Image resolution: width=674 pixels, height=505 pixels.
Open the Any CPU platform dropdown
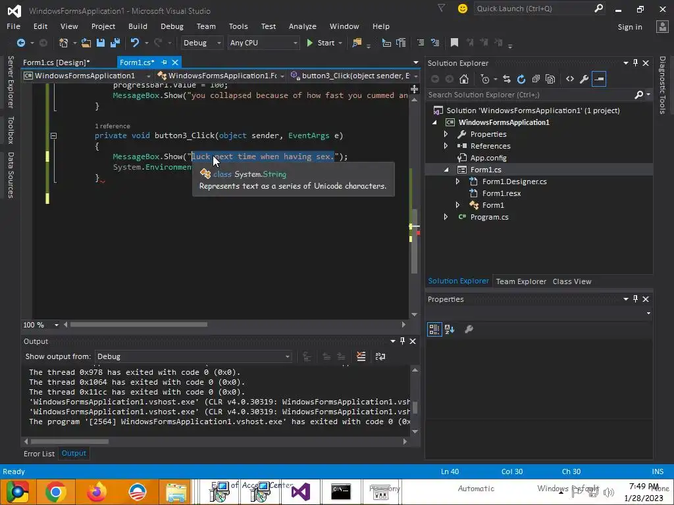click(263, 43)
